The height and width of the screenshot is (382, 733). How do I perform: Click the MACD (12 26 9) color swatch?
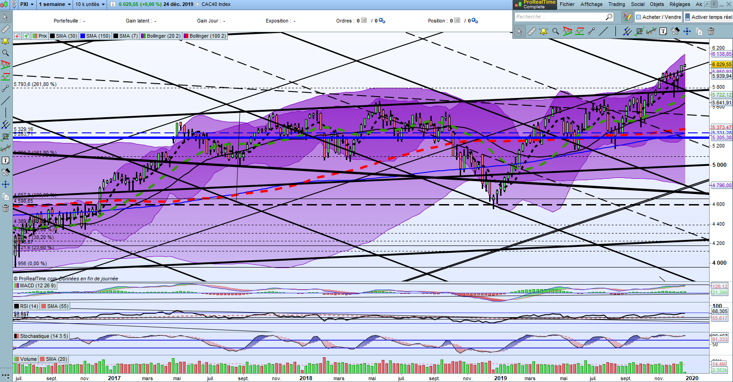[17, 285]
